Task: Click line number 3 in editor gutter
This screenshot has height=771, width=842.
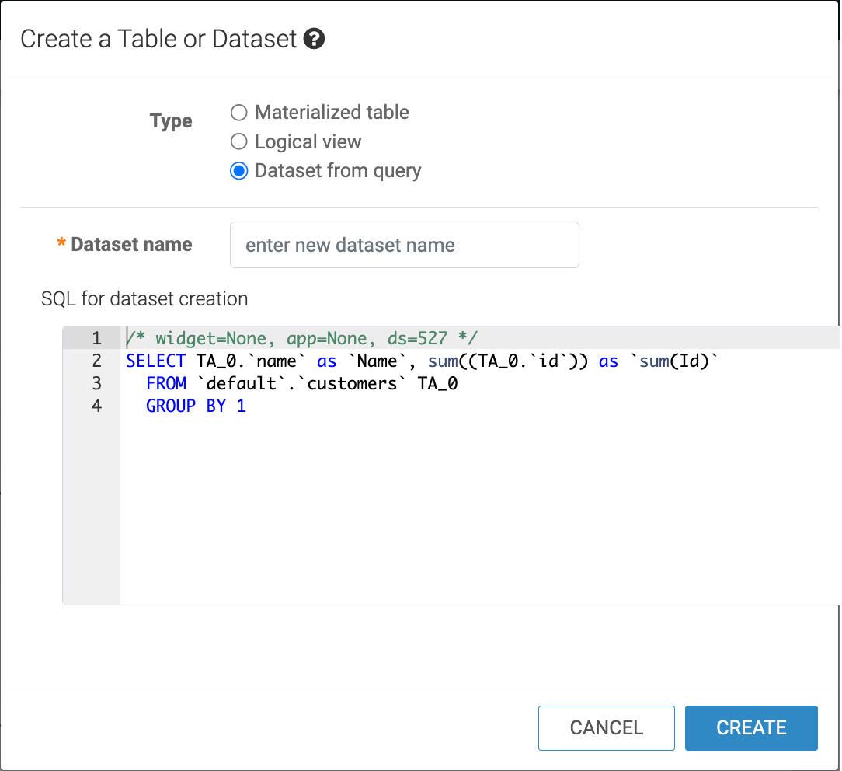Action: pyautogui.click(x=96, y=383)
